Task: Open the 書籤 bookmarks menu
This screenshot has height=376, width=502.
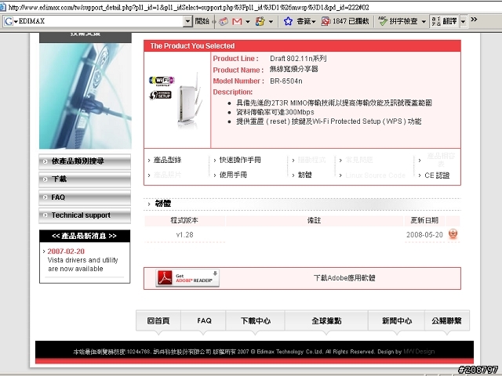Action: [x=306, y=21]
